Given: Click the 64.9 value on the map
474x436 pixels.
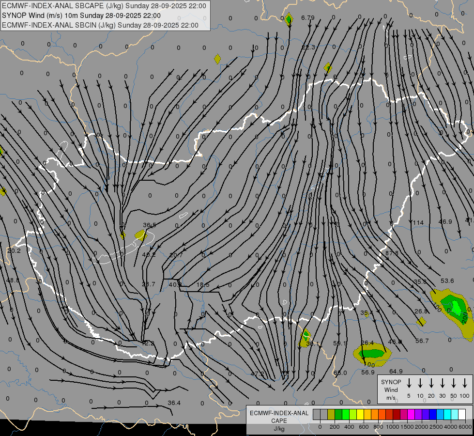Looking at the screenshot, I should pyautogui.click(x=396, y=371).
